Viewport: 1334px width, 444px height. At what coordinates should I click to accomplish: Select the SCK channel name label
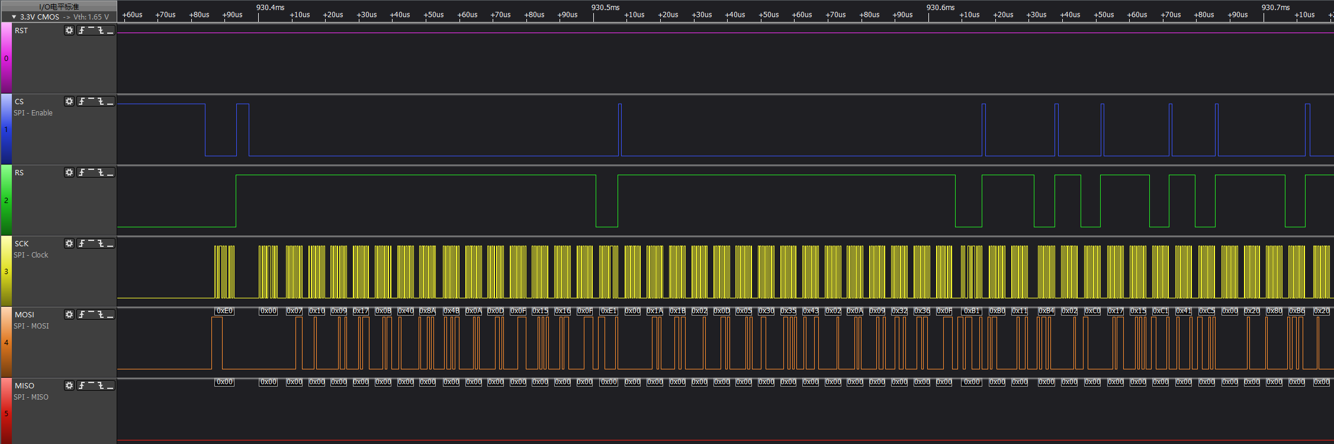coord(21,244)
